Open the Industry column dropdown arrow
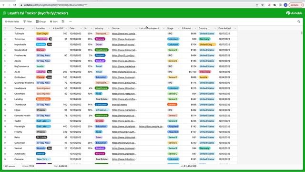The height and width of the screenshot is (172, 305). click(x=109, y=29)
